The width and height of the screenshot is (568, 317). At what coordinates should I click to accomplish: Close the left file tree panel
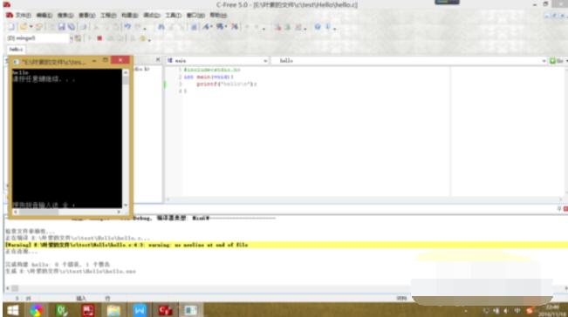158,59
